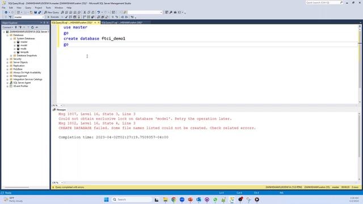This screenshot has height=204, width=363.
Task: Select the msdb database in tree
Action: [23, 49]
